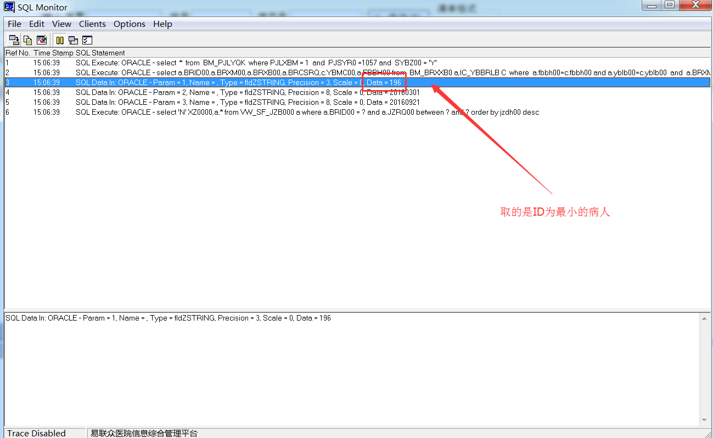Click the overlapping windows toolbar icon
713x438 pixels.
click(x=73, y=40)
